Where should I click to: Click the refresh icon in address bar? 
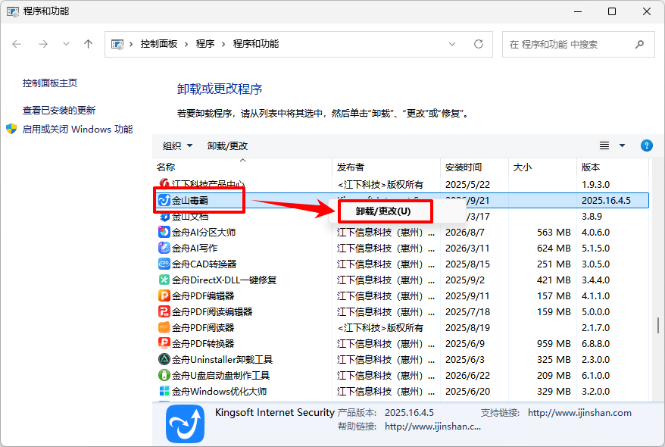coord(479,44)
